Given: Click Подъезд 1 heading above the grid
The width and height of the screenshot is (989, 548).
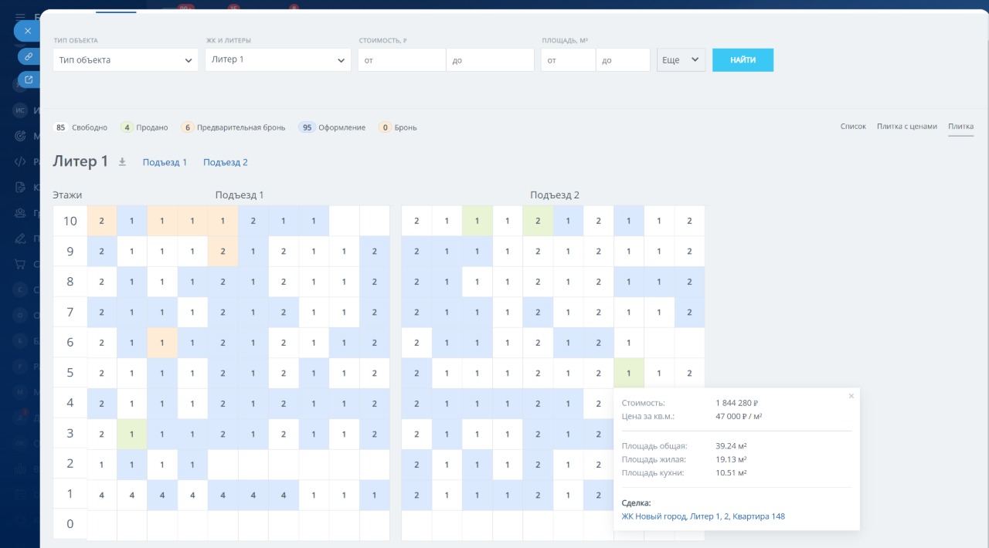Looking at the screenshot, I should pyautogui.click(x=240, y=195).
